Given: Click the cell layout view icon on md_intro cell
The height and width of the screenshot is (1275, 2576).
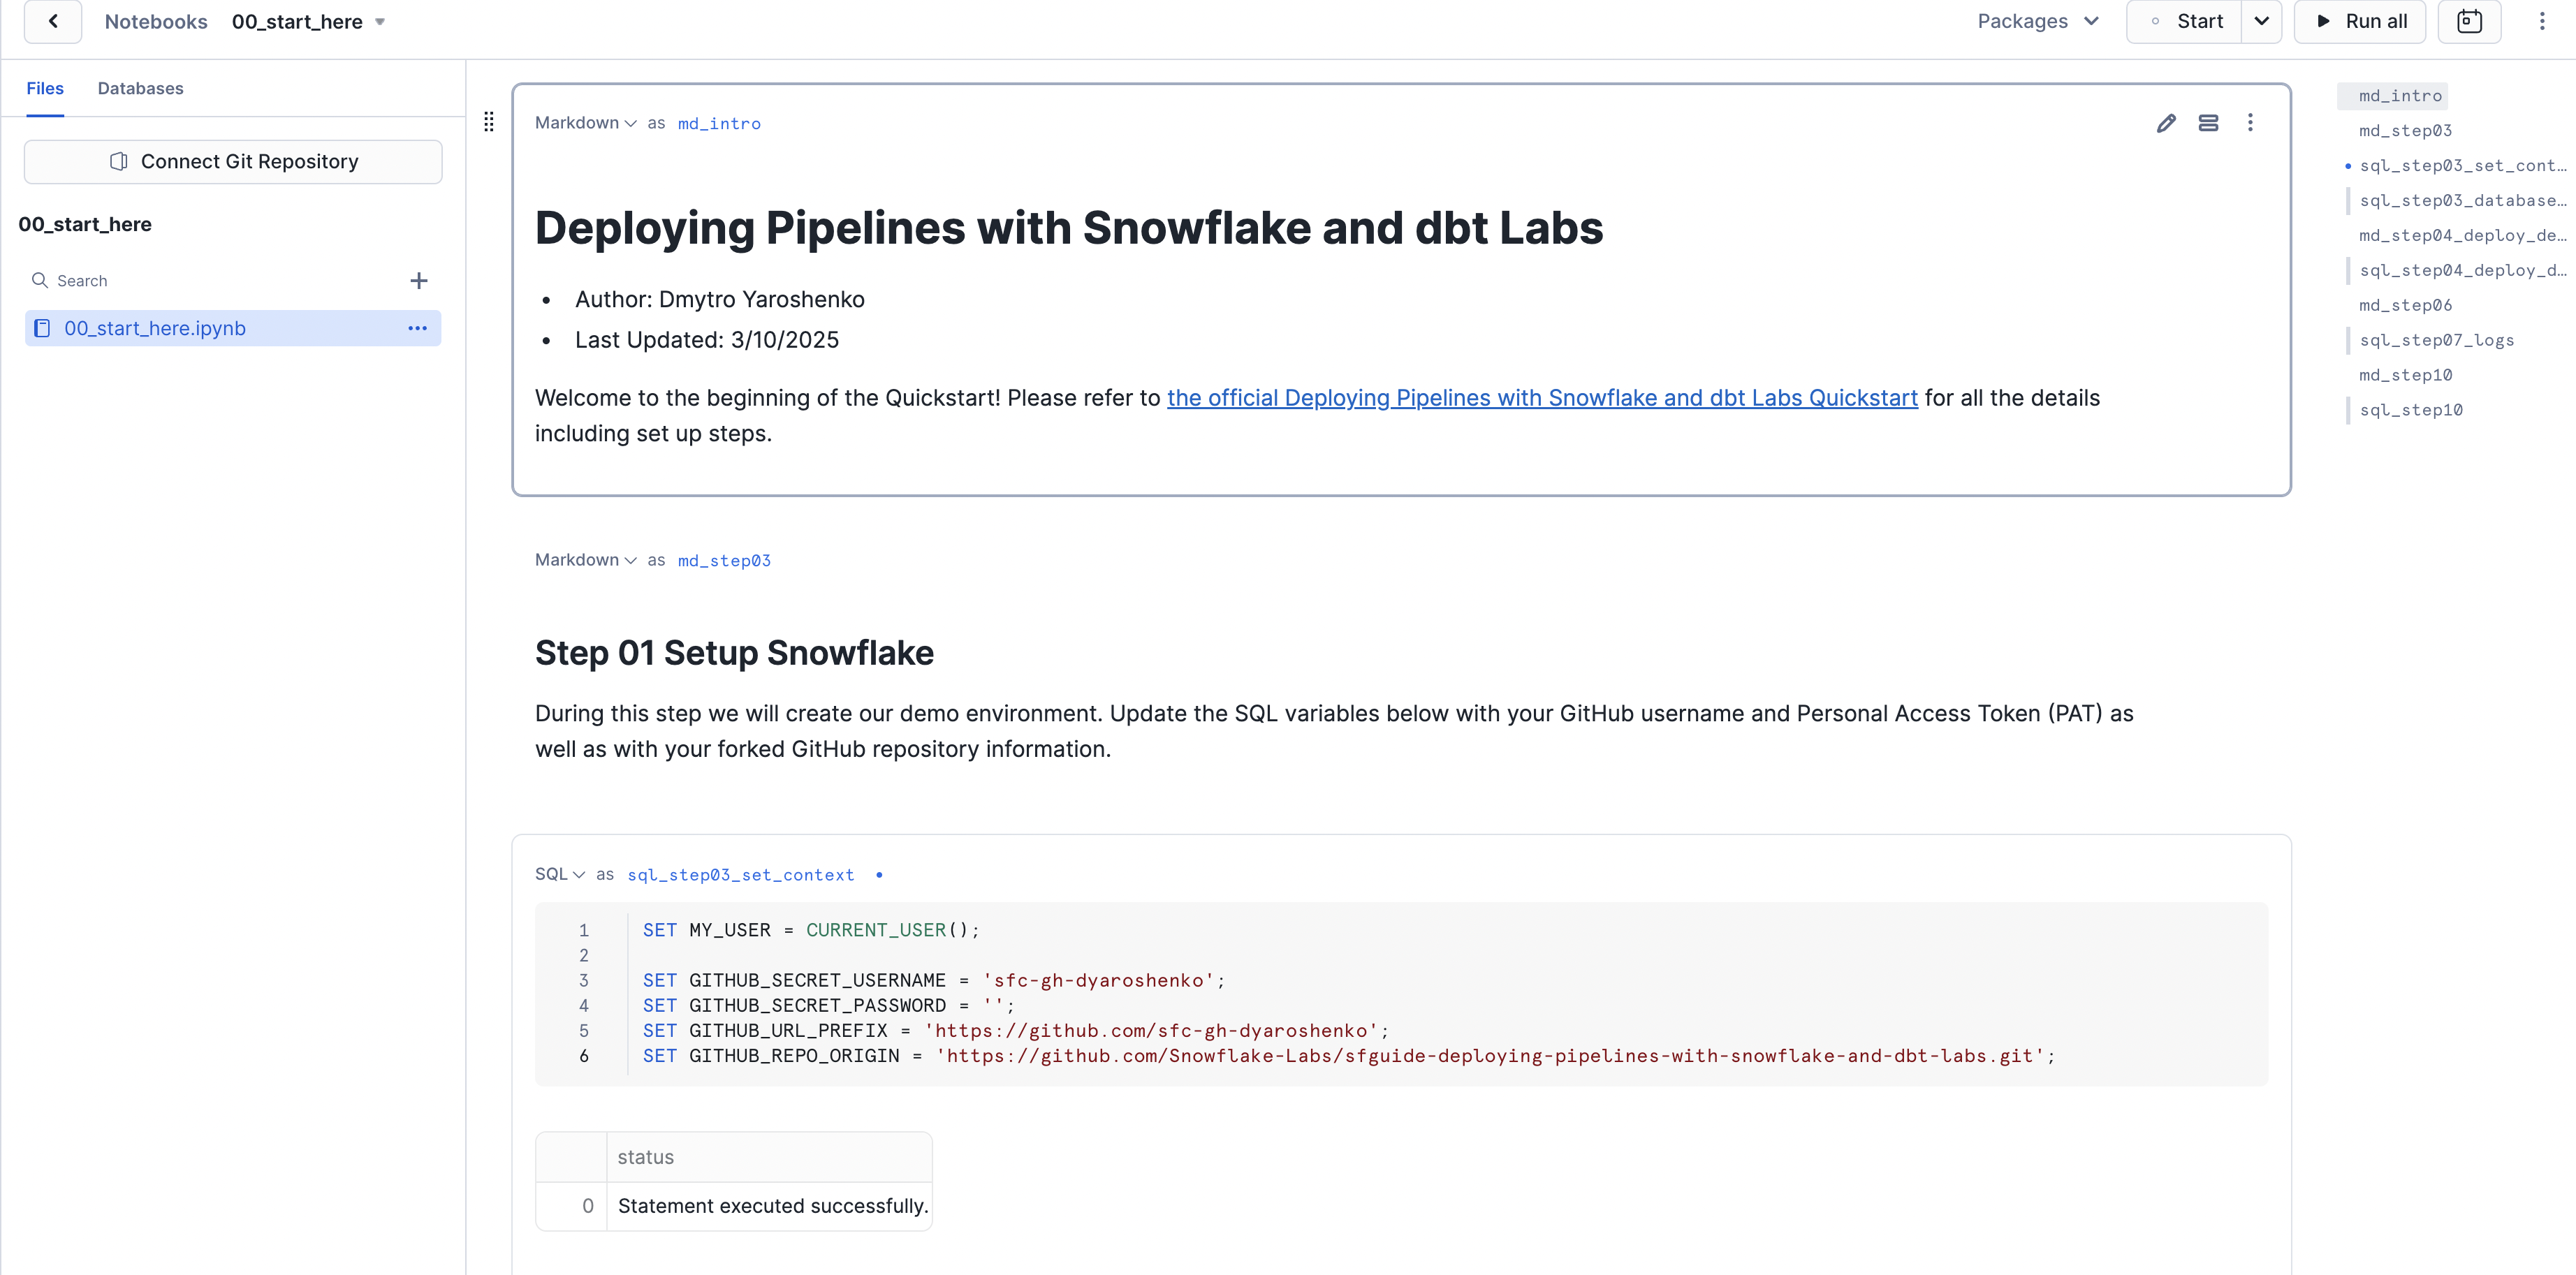Looking at the screenshot, I should coord(2209,122).
